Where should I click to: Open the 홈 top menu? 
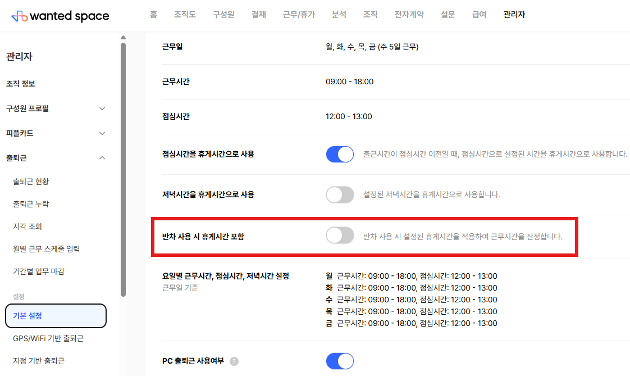coord(153,15)
